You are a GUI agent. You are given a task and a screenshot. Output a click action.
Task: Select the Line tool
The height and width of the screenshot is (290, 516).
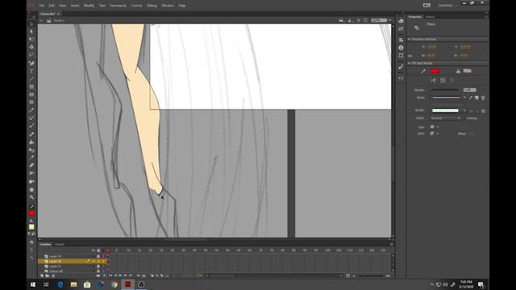coord(31,79)
